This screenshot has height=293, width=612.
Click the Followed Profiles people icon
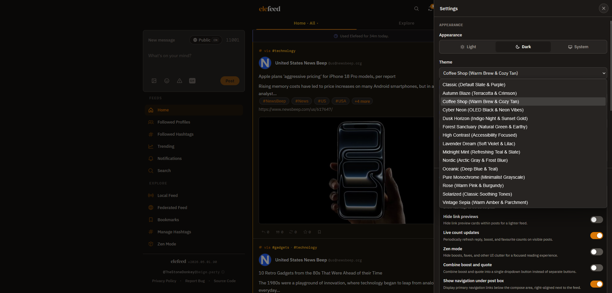pos(151,122)
